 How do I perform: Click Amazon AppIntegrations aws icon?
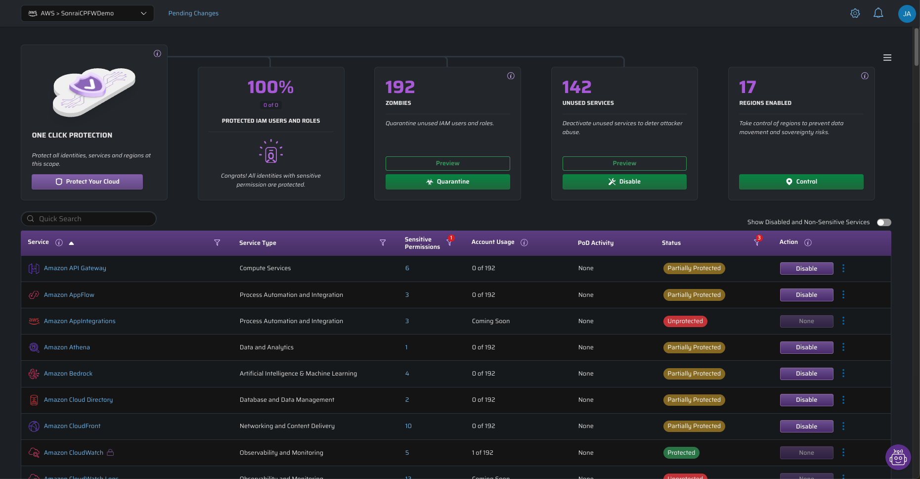pos(34,321)
